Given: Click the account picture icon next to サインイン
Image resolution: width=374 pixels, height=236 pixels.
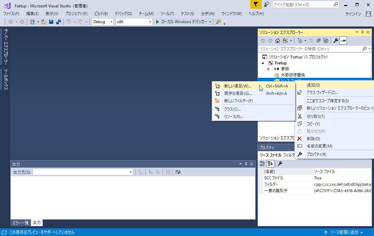Looking at the screenshot, I should (368, 14).
